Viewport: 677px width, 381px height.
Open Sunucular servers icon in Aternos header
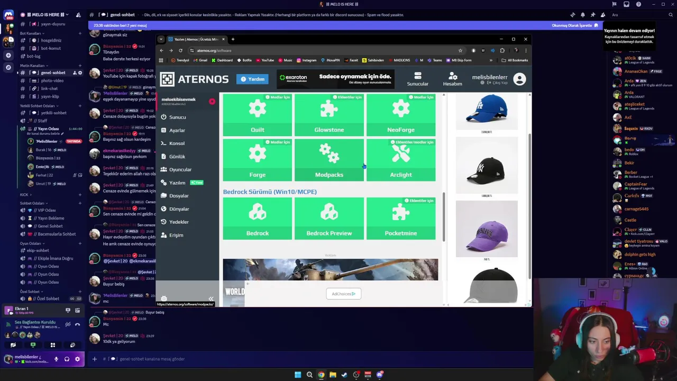pyautogui.click(x=417, y=79)
